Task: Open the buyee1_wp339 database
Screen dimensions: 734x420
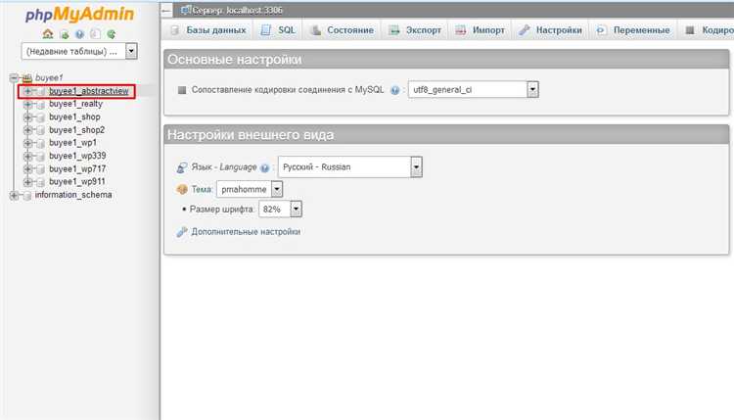Action: 77,156
